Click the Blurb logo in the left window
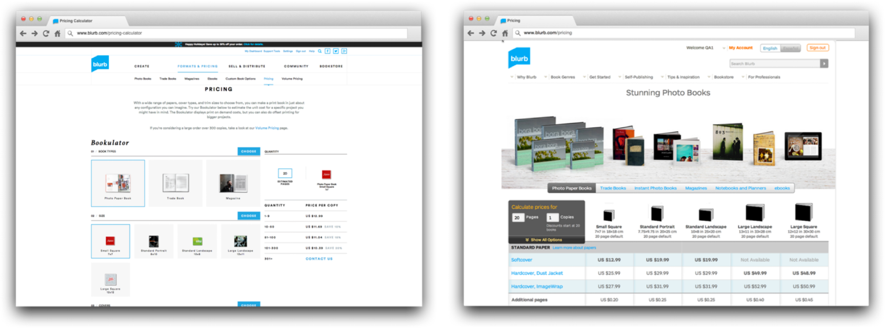 (x=100, y=64)
